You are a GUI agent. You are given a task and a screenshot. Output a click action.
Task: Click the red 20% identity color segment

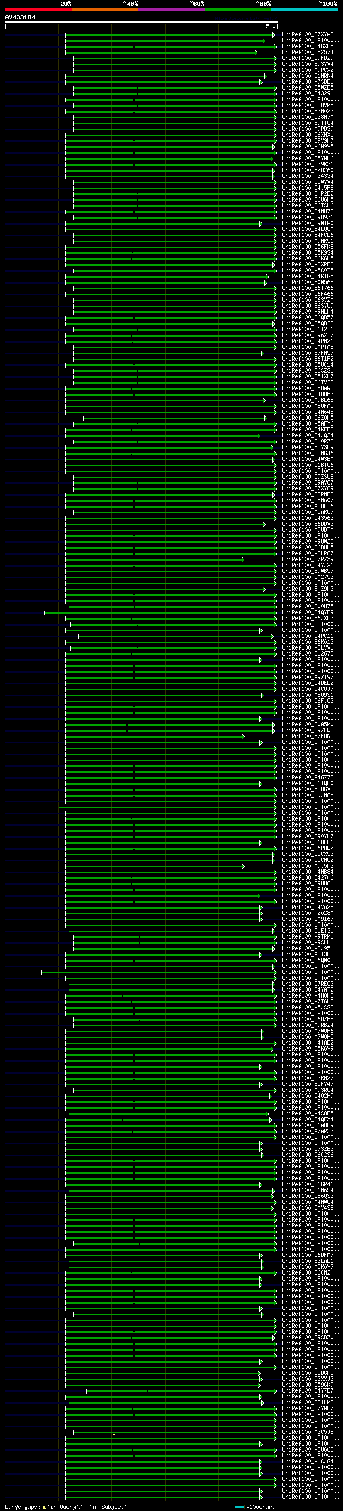(38, 10)
